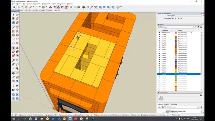Select the Zoom tool in the top toolbar
Screen dimensions: 215x121
tap(91, 7)
